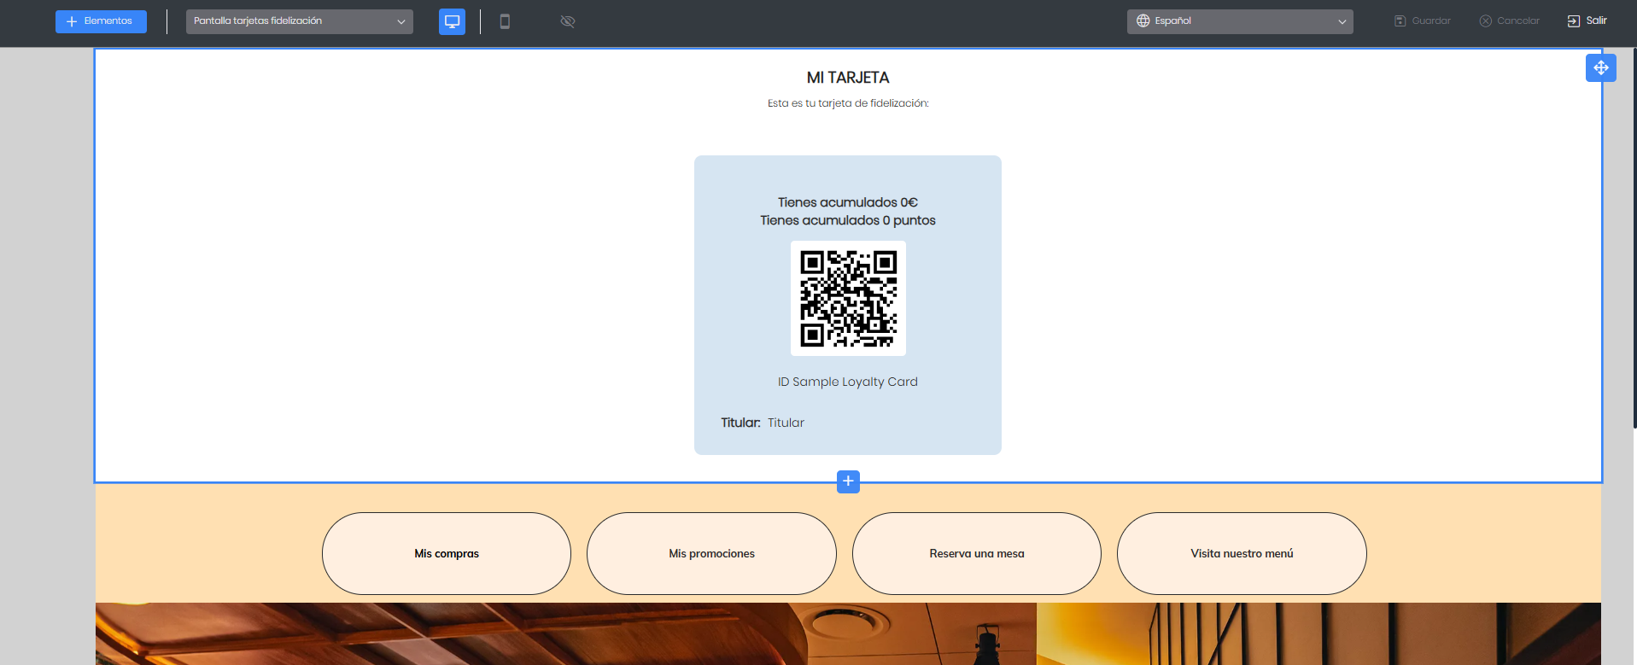The width and height of the screenshot is (1637, 665).
Task: Switch to mobile preview mode
Action: (x=505, y=21)
